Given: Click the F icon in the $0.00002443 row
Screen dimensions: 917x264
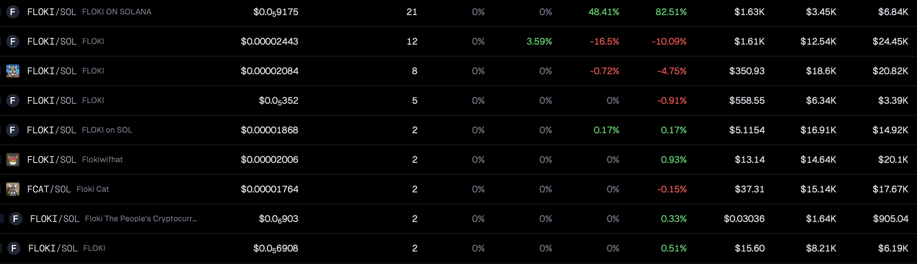Looking at the screenshot, I should (x=13, y=42).
